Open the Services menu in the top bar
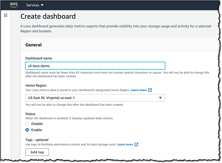This screenshot has width=222, height=163. click(33, 5)
